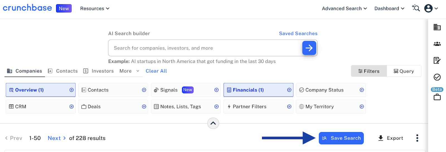
Task: Switch view to Query mode
Action: [x=404, y=71]
